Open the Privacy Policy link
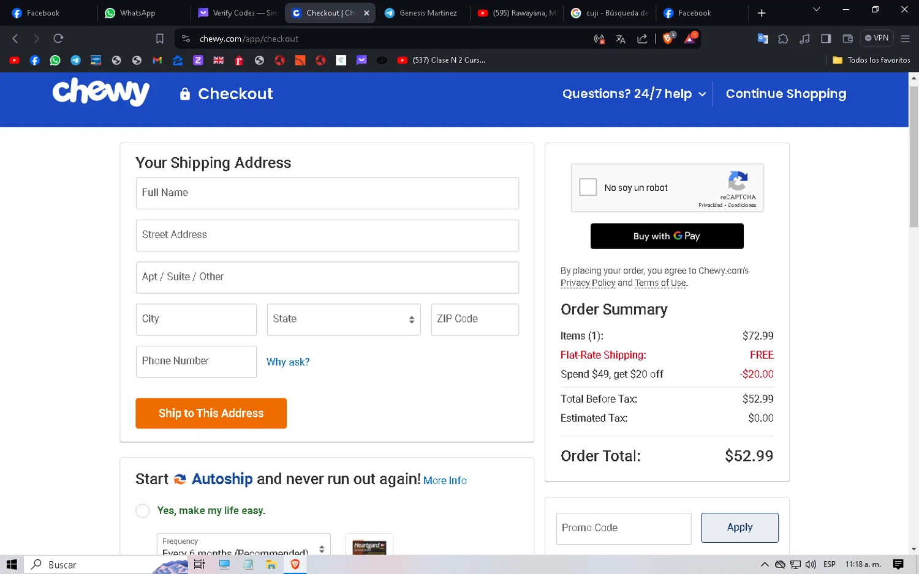Image resolution: width=919 pixels, height=574 pixels. click(588, 283)
